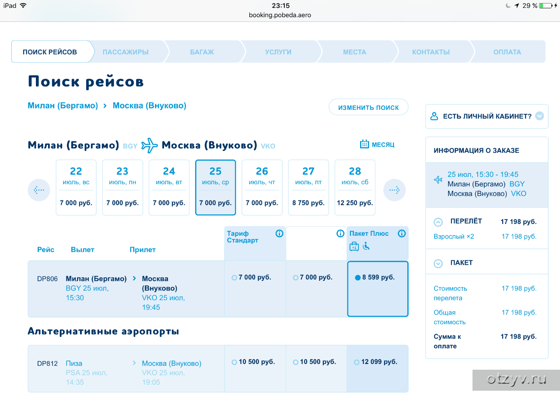560x420 pixels.
Task: Expand the Есть личный кабинет dropdown
Action: pyautogui.click(x=539, y=116)
